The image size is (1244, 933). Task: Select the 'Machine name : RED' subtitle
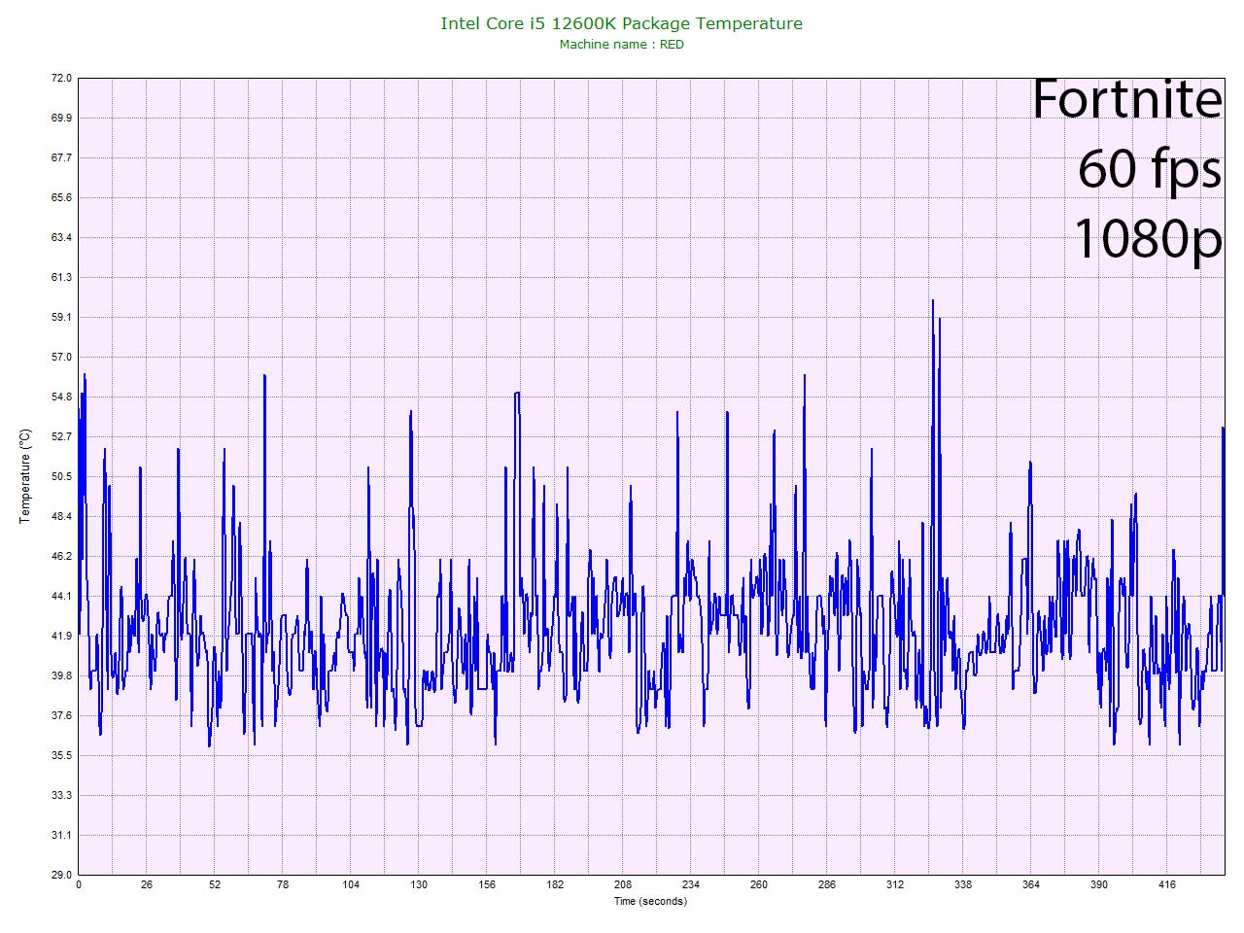(621, 45)
